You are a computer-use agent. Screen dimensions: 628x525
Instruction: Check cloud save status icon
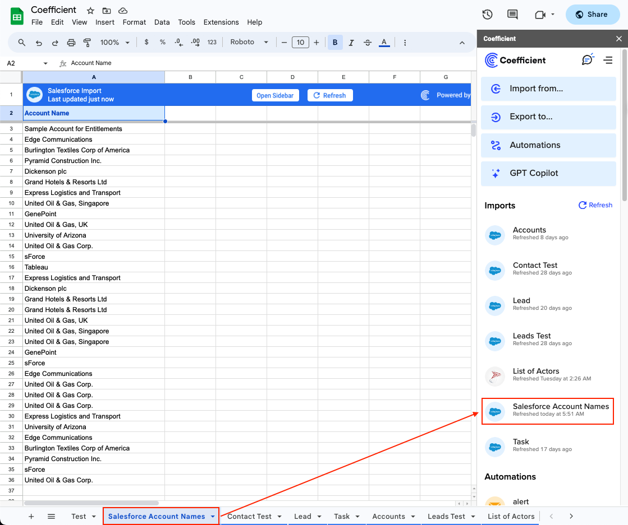pyautogui.click(x=123, y=11)
